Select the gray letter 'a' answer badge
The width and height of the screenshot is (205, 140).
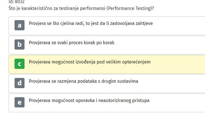coord(19,25)
